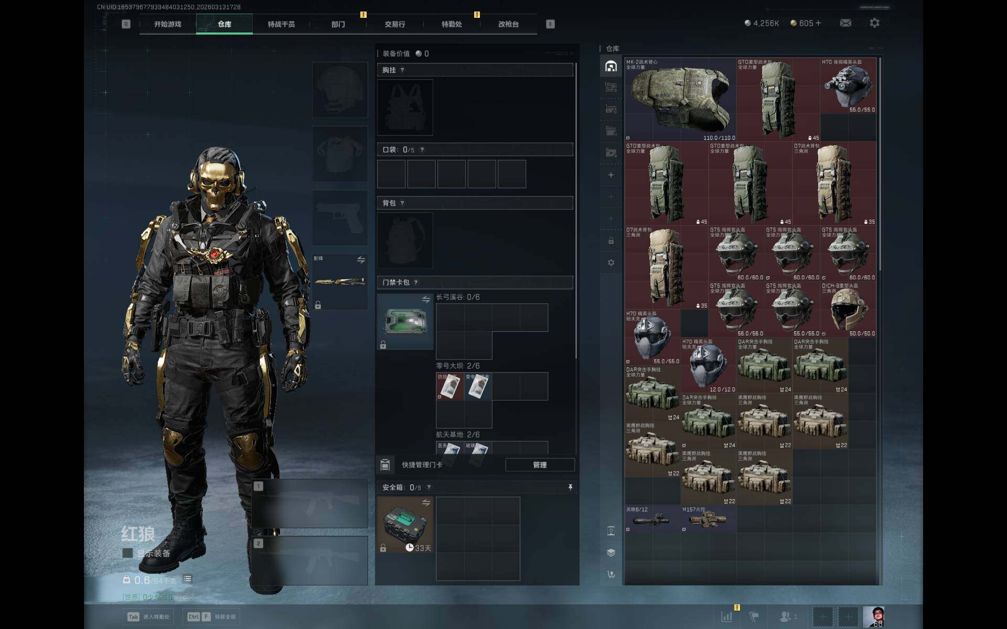
Task: Swap the keycard case container
Action: pyautogui.click(x=426, y=299)
